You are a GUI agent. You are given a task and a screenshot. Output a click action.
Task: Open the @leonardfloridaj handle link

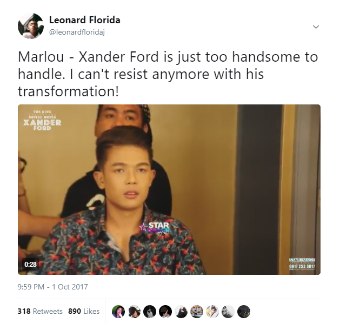click(77, 32)
